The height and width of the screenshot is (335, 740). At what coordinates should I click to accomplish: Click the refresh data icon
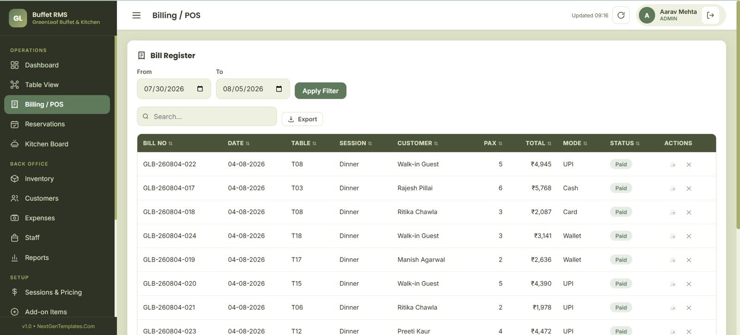coord(621,15)
